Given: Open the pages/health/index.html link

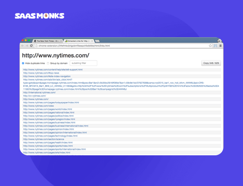Looking at the screenshot, I should tap(48, 143).
